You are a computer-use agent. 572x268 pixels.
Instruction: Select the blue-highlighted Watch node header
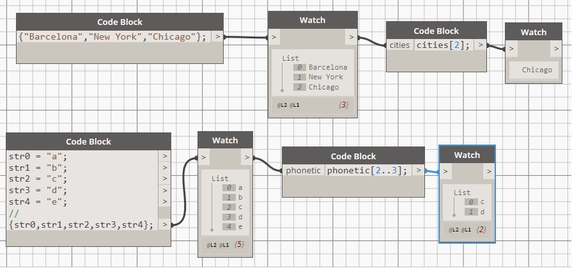click(467, 155)
